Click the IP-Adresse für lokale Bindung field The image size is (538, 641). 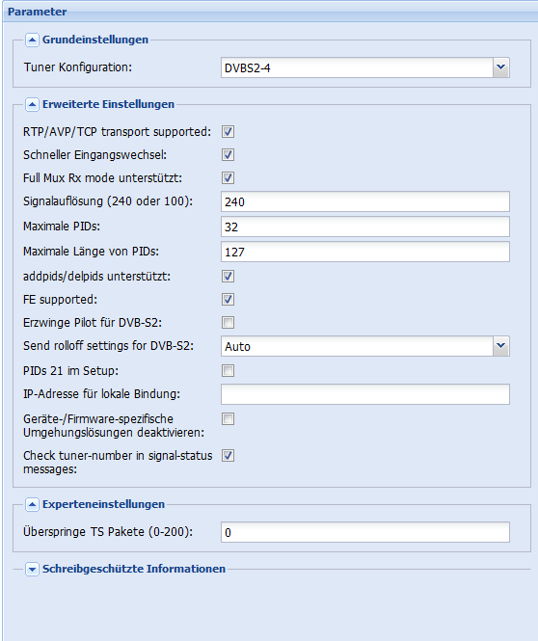click(x=365, y=394)
